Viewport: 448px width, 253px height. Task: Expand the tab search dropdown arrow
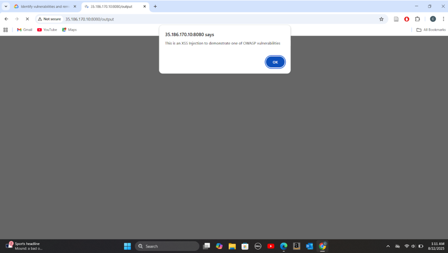[x=6, y=6]
